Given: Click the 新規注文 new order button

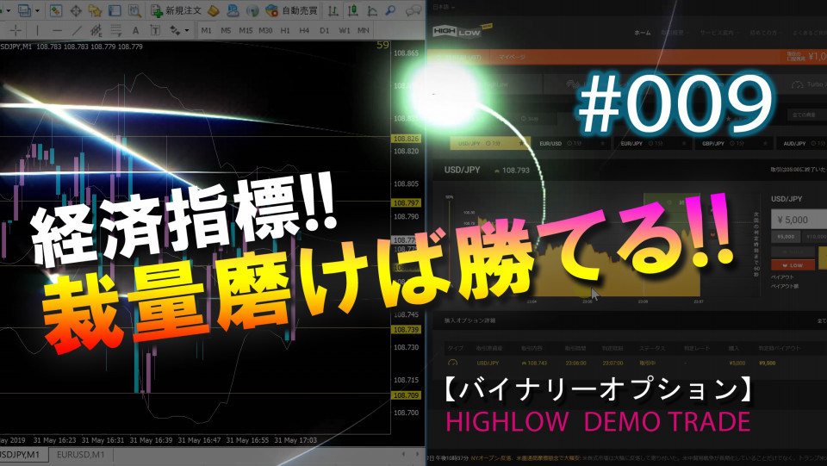Looking at the screenshot, I should [x=176, y=10].
